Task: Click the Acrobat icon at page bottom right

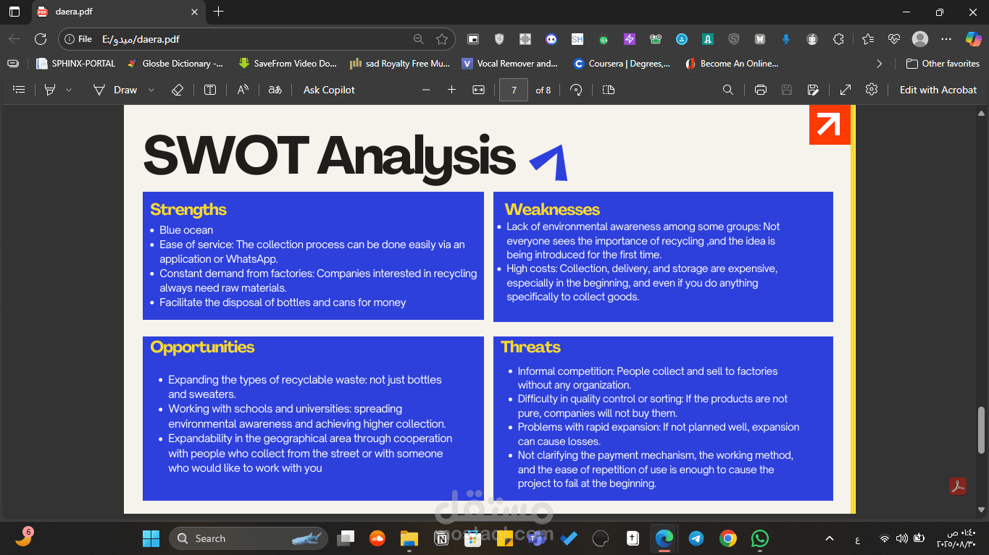Action: [958, 486]
